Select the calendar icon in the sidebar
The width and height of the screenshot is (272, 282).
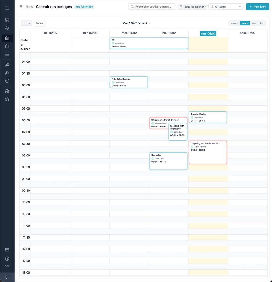coord(7,38)
